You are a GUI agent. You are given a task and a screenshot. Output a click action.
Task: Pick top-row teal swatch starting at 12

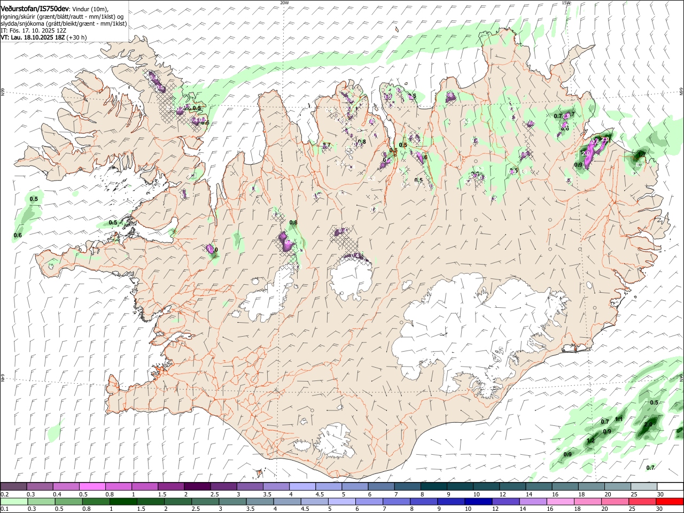point(512,486)
